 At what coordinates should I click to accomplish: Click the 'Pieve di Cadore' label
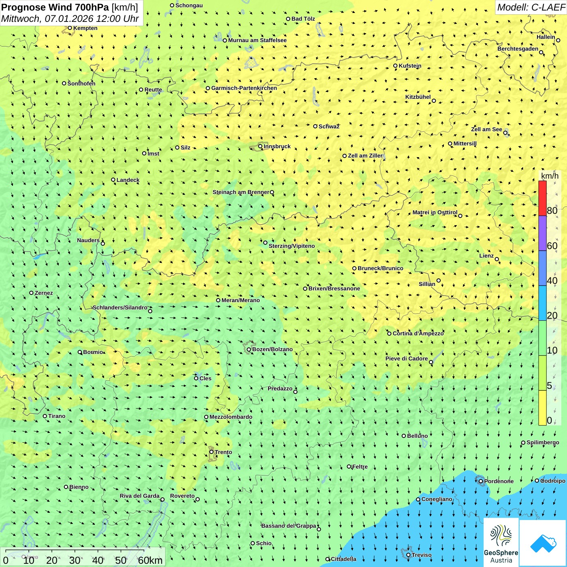point(407,358)
